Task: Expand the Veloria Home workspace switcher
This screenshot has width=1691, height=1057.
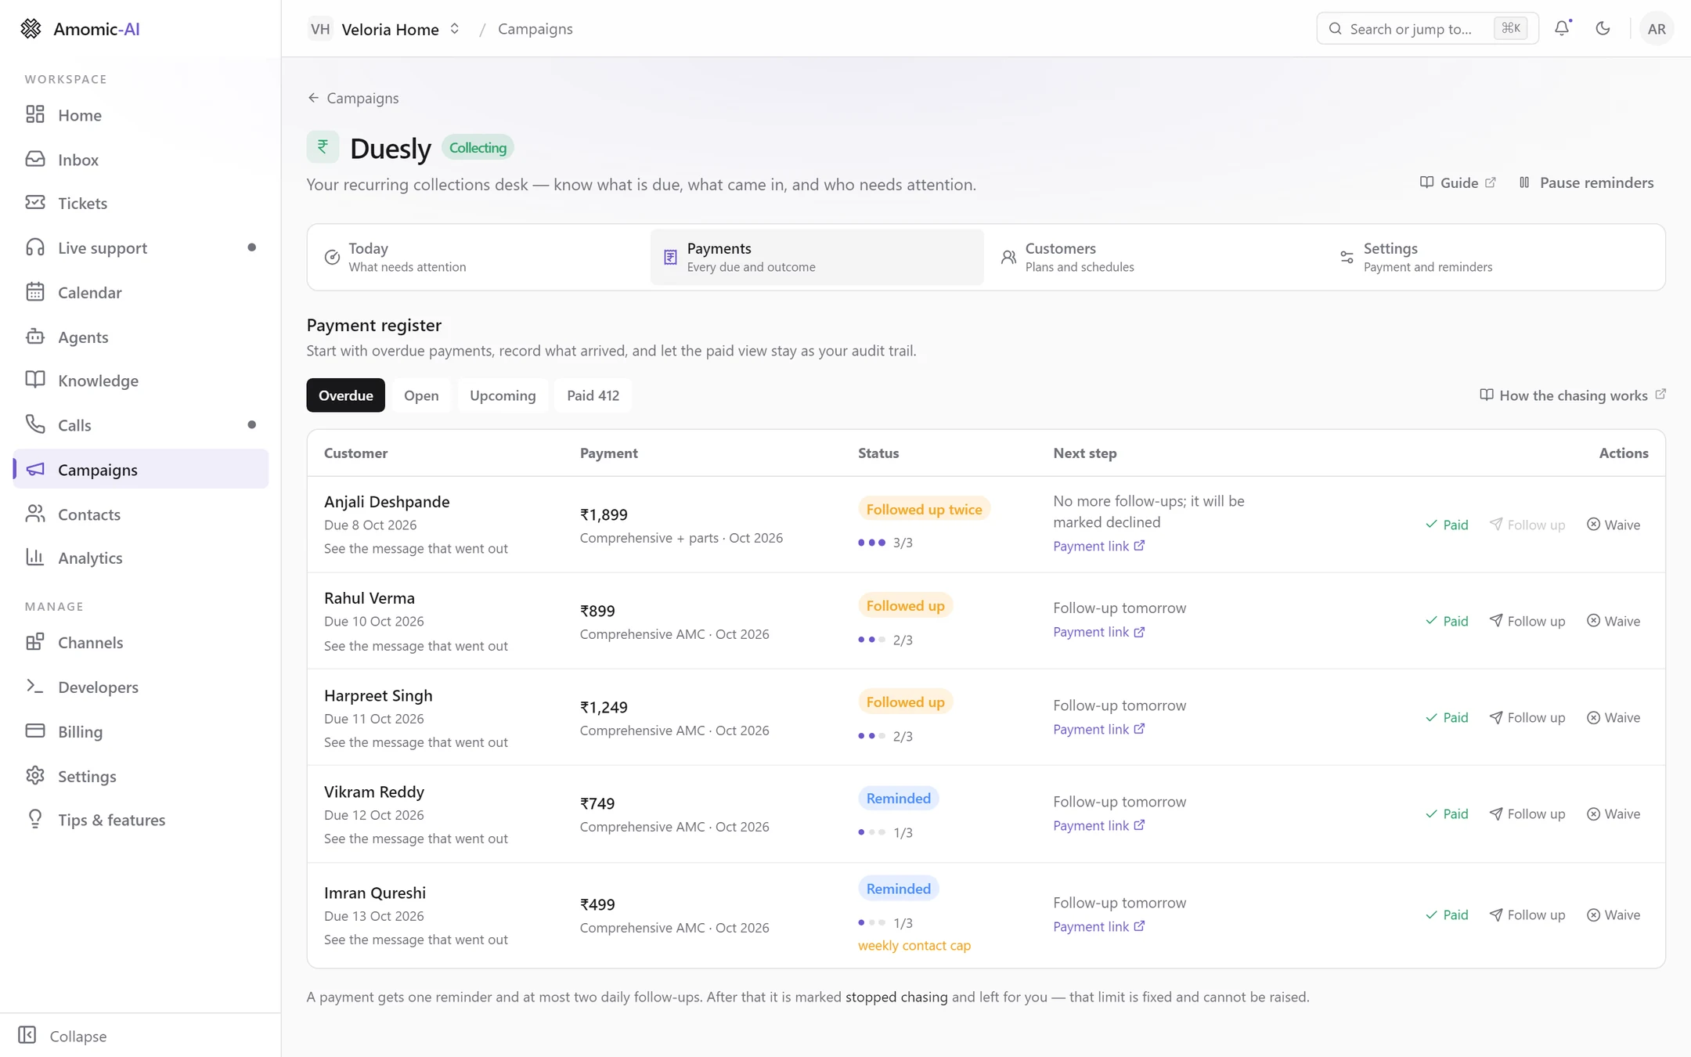Action: click(x=384, y=29)
